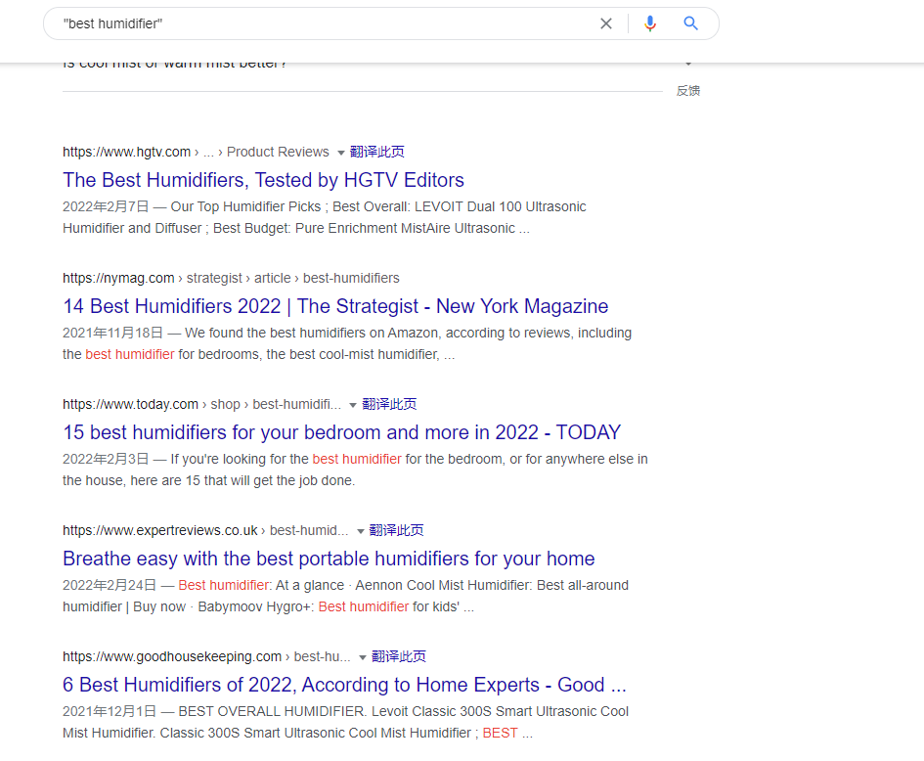Click the goodhousekeeping.com breadcrumb URL

tap(206, 656)
